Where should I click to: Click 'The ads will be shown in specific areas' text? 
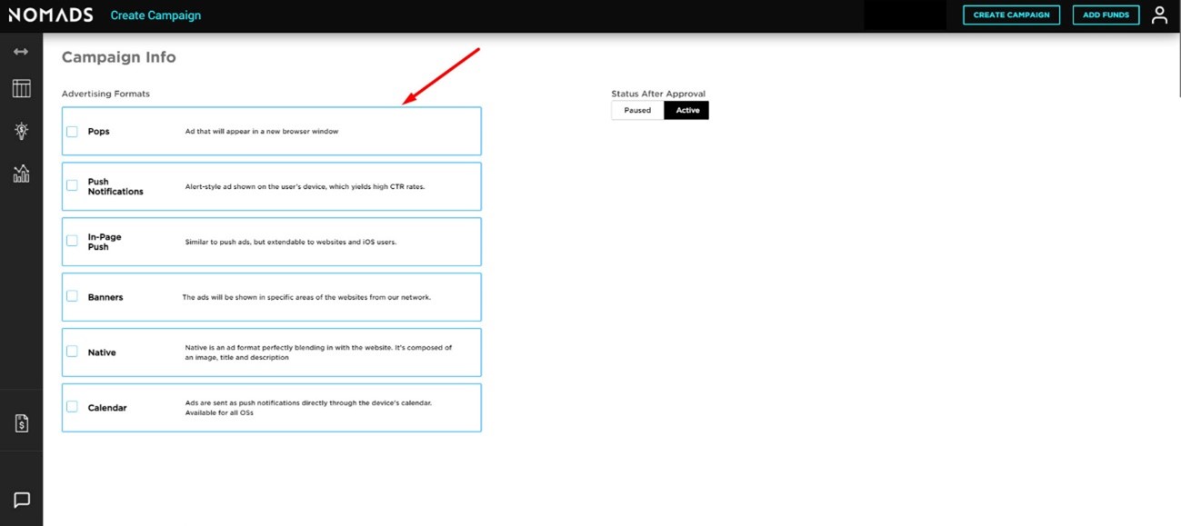306,297
